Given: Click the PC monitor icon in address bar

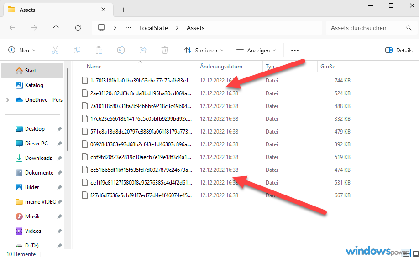Looking at the screenshot, I should coord(101,28).
